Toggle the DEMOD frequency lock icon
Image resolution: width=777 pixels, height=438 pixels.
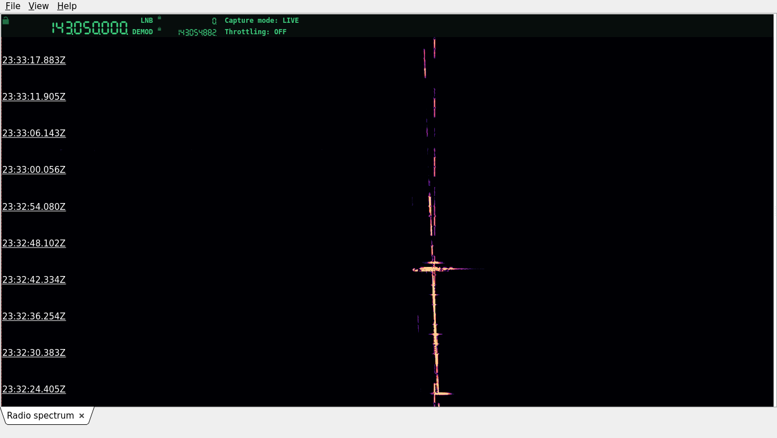tap(159, 29)
